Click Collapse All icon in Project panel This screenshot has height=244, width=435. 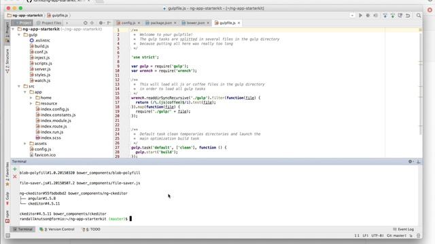point(92,23)
